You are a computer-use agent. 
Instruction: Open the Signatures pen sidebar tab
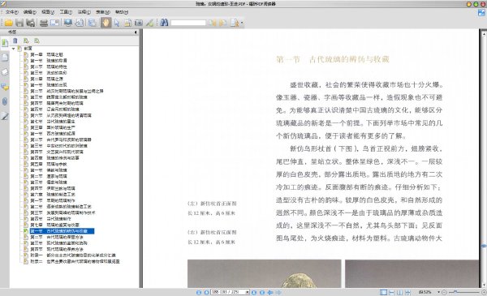5,116
